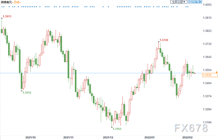This screenshot has height=140, width=218.
Task: Click the 英镑美元 chart title
Action: (6, 2)
